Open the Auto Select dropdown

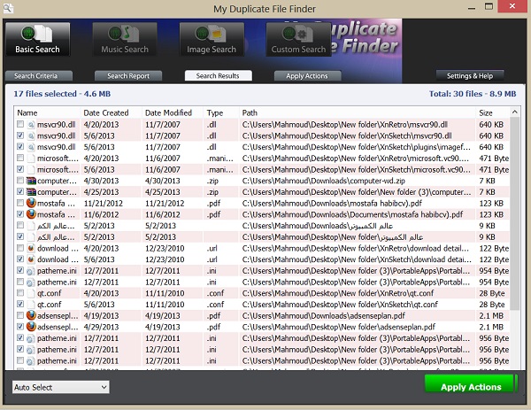tap(61, 387)
